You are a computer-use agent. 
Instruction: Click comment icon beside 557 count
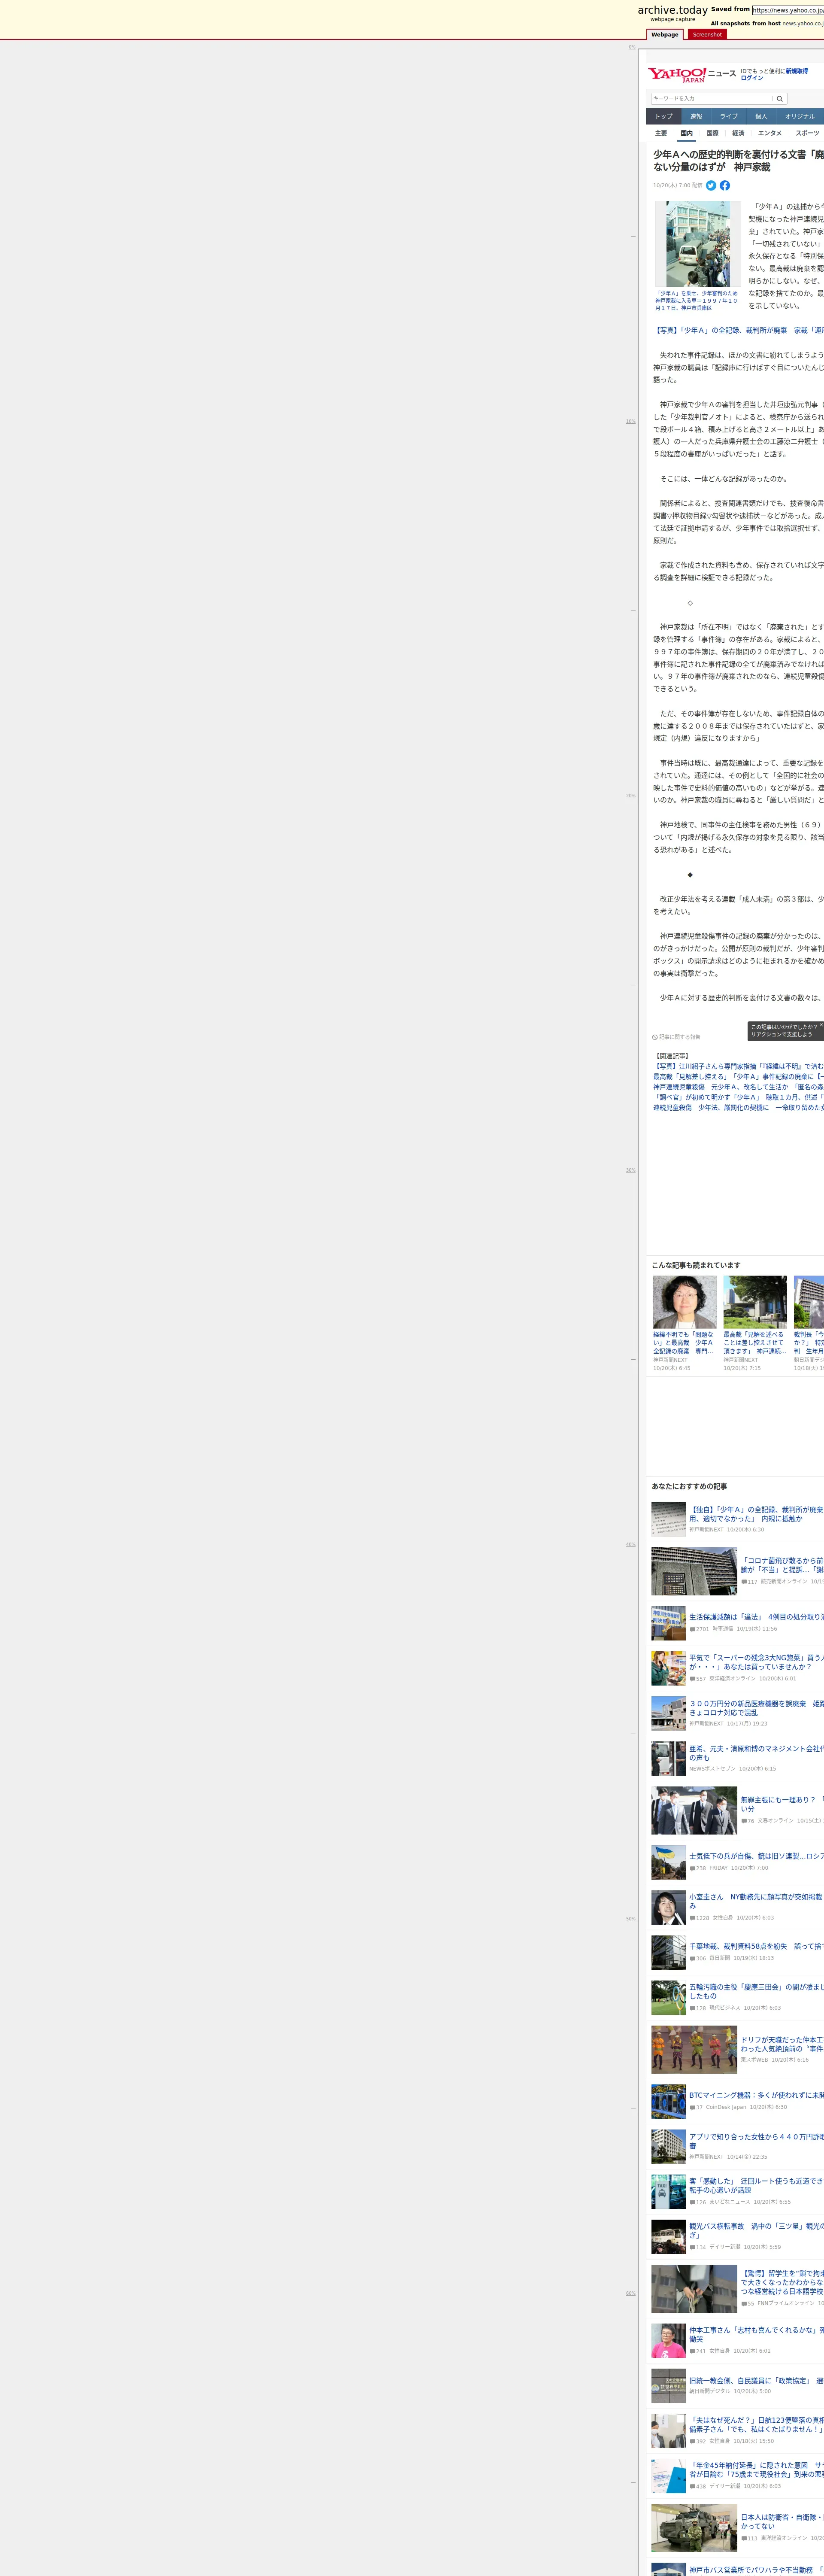(x=692, y=1679)
